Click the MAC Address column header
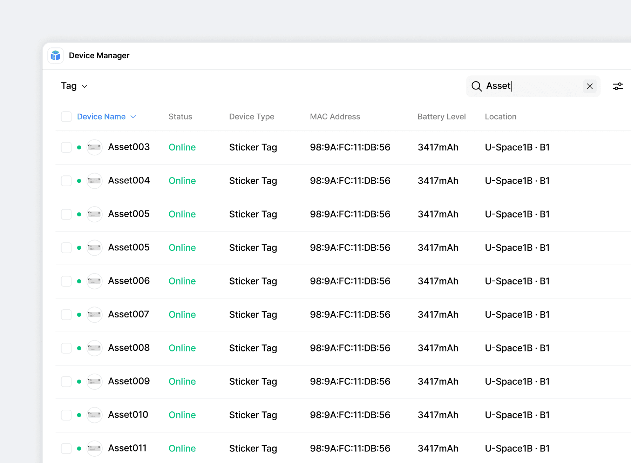 click(335, 117)
